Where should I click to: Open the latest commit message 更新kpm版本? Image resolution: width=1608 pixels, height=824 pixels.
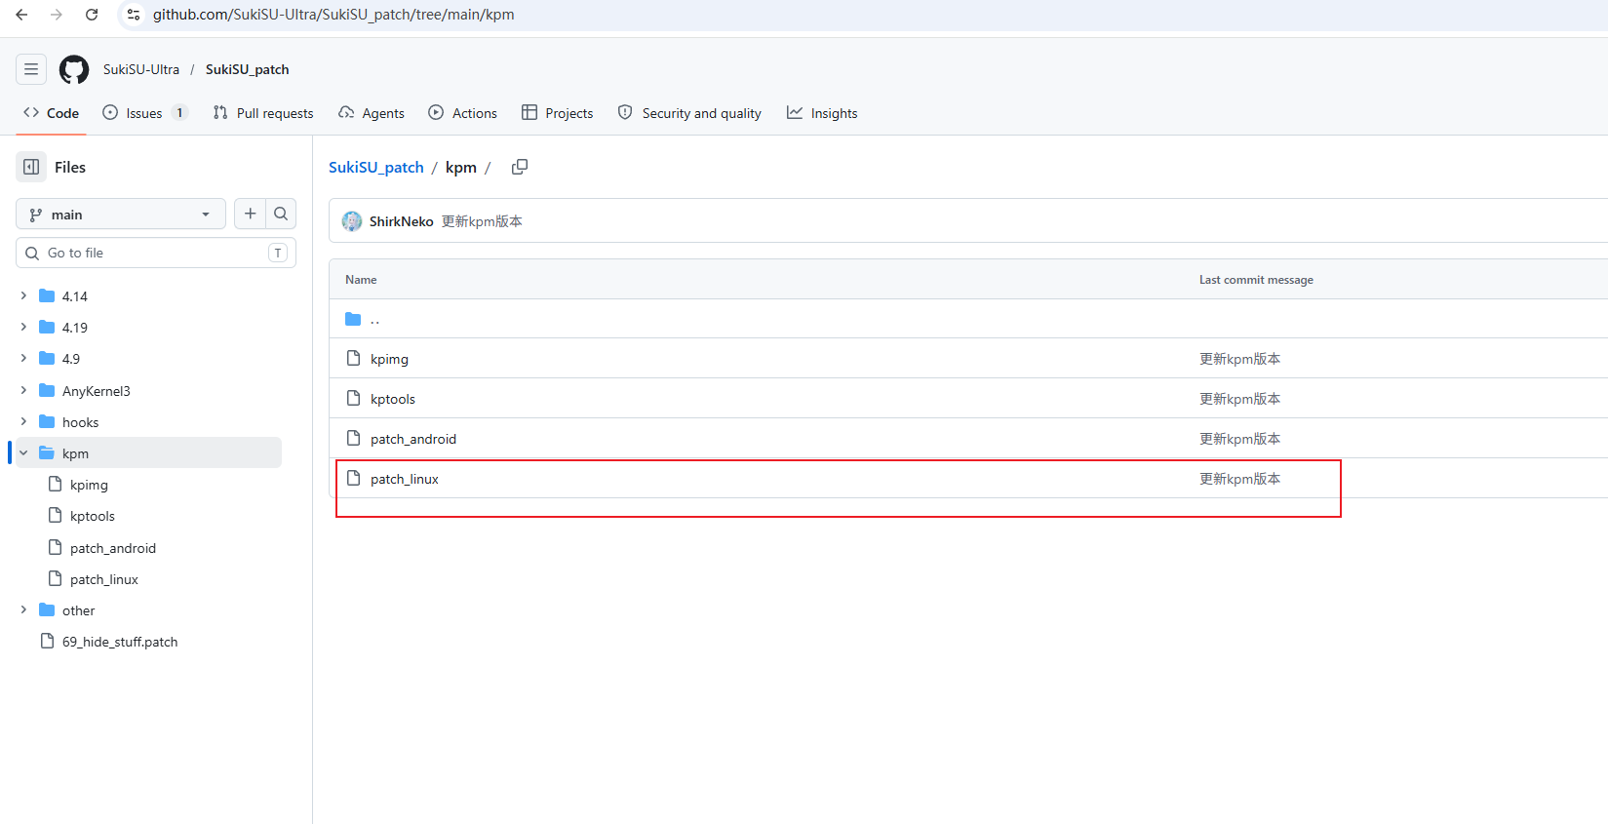pyautogui.click(x=482, y=221)
